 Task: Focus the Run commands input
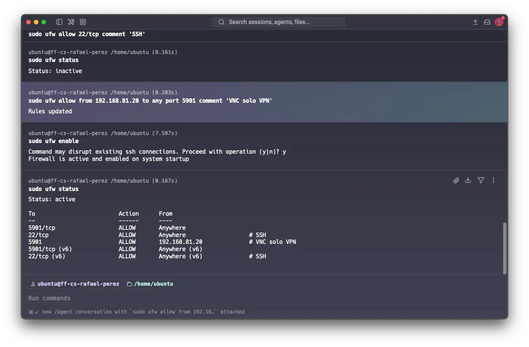pyautogui.click(x=49, y=298)
